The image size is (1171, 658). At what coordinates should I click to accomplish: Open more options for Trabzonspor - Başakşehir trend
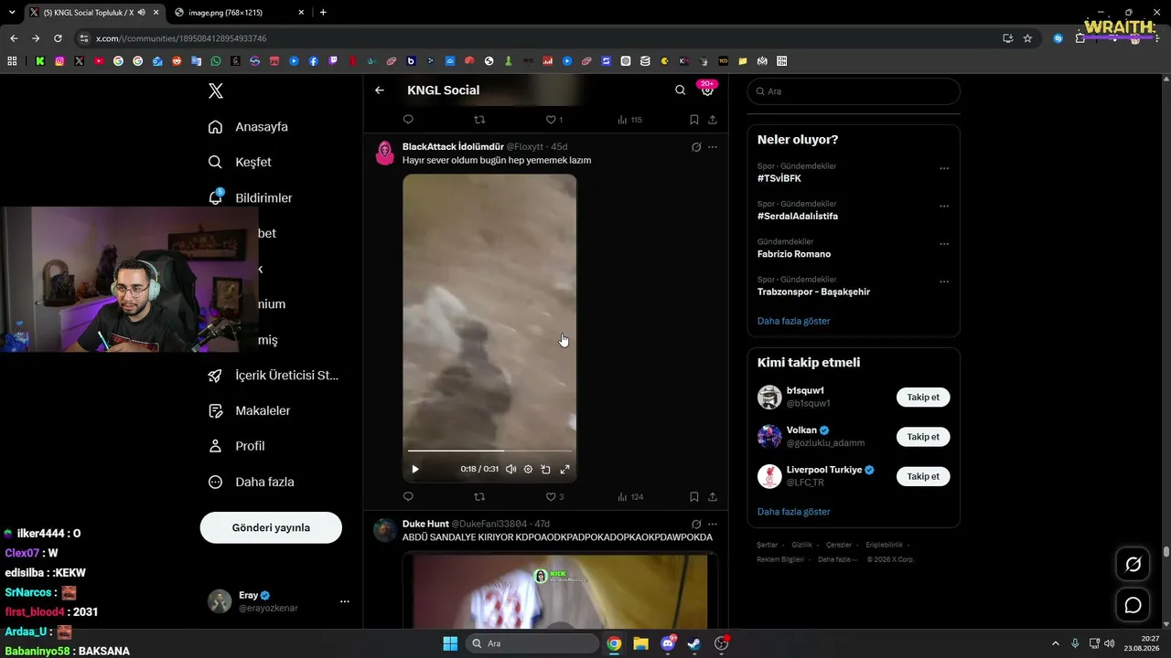click(944, 282)
